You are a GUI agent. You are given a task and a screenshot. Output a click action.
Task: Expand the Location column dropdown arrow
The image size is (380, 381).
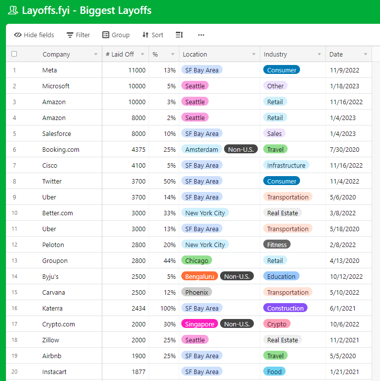[254, 54]
